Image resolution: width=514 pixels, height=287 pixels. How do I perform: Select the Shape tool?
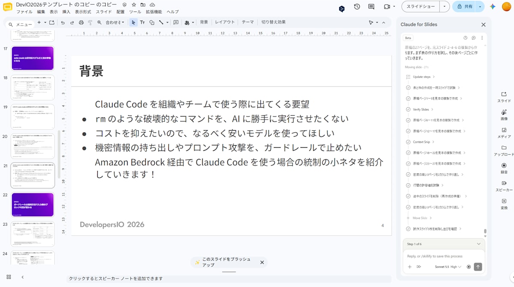[x=152, y=22]
